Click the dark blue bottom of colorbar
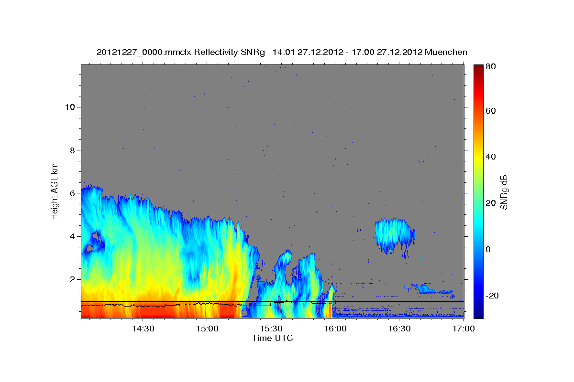The width and height of the screenshot is (574, 382). pos(478,313)
